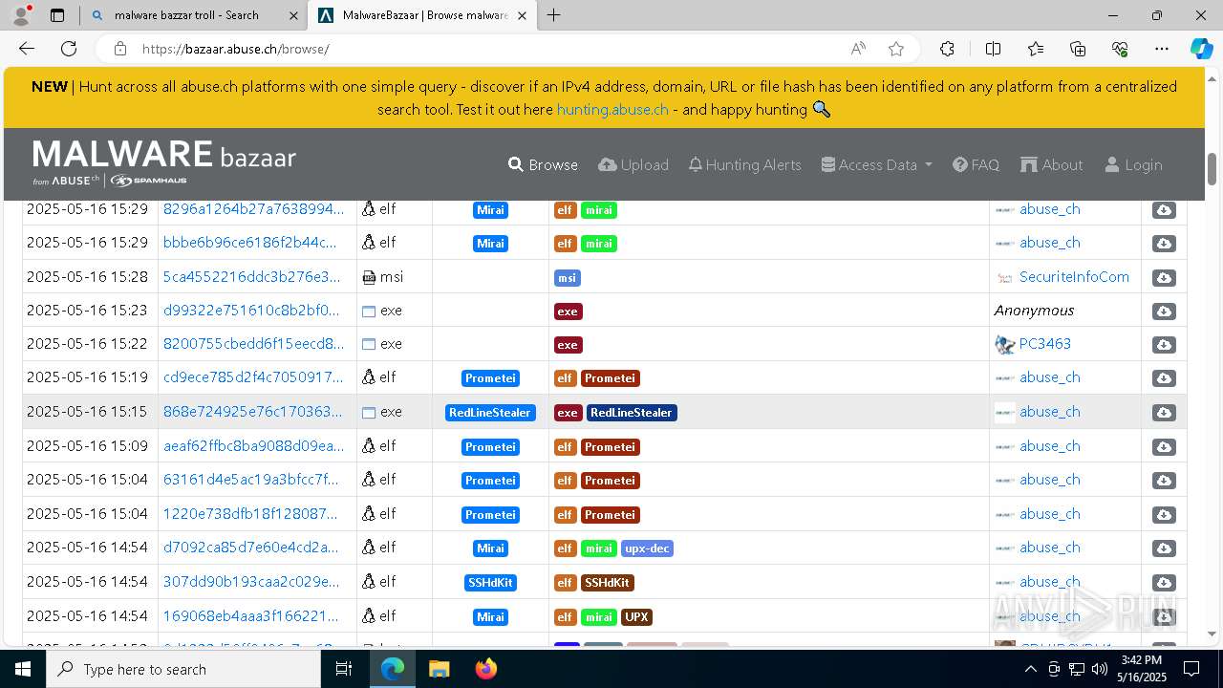Open the Favorites list icon
The image size is (1223, 688).
[x=1036, y=49]
